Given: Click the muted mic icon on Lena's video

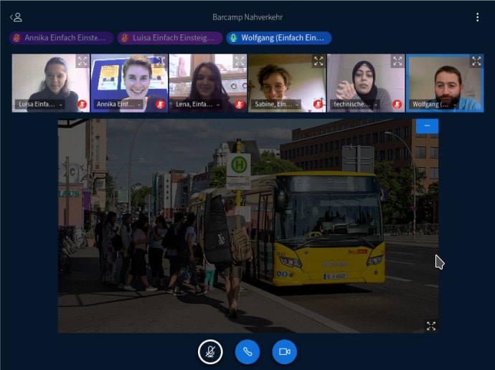Looking at the screenshot, I should pos(240,105).
